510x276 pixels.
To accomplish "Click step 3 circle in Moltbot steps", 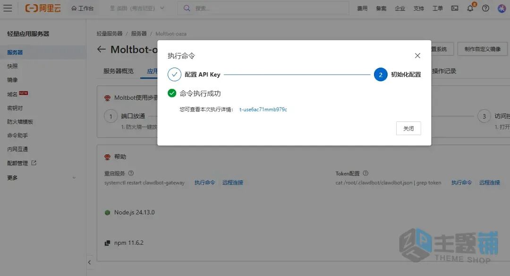I will click(484, 116).
